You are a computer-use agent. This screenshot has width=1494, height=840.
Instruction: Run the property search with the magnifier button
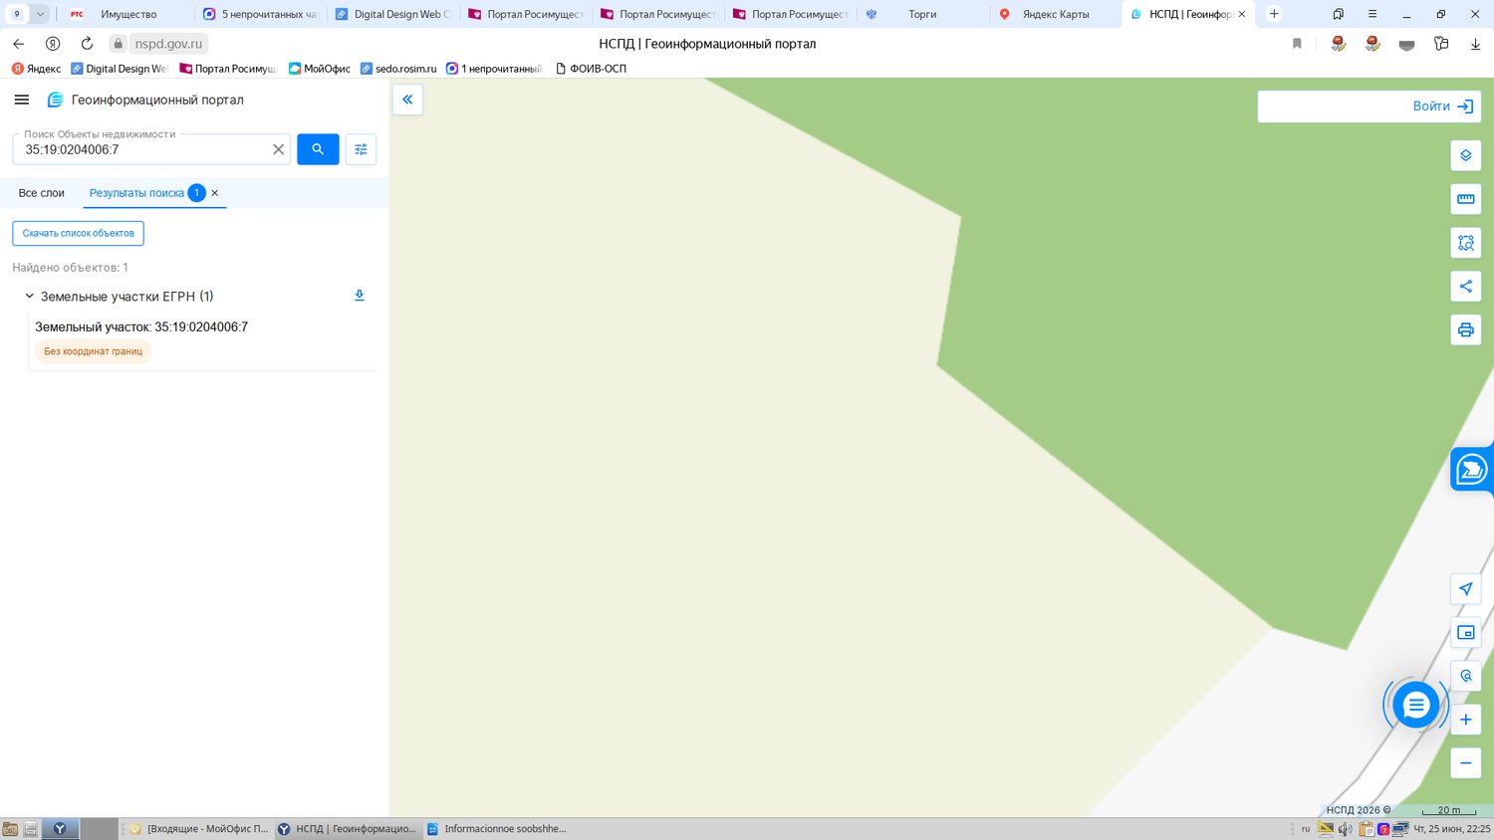click(x=318, y=149)
